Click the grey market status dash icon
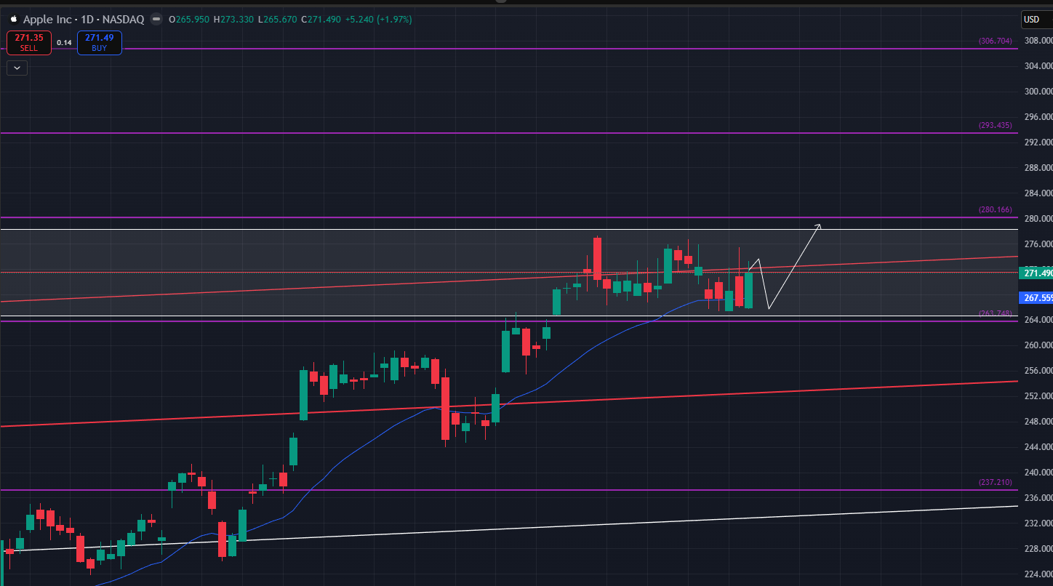This screenshot has height=586, width=1053. pyautogui.click(x=156, y=20)
